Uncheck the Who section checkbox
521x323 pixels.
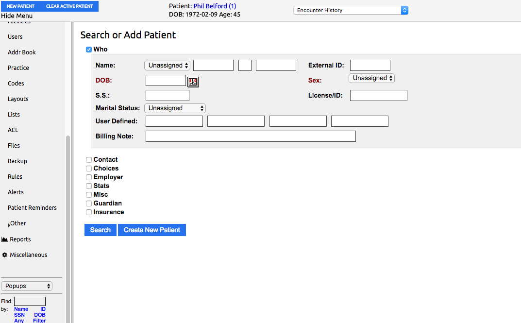(x=89, y=50)
